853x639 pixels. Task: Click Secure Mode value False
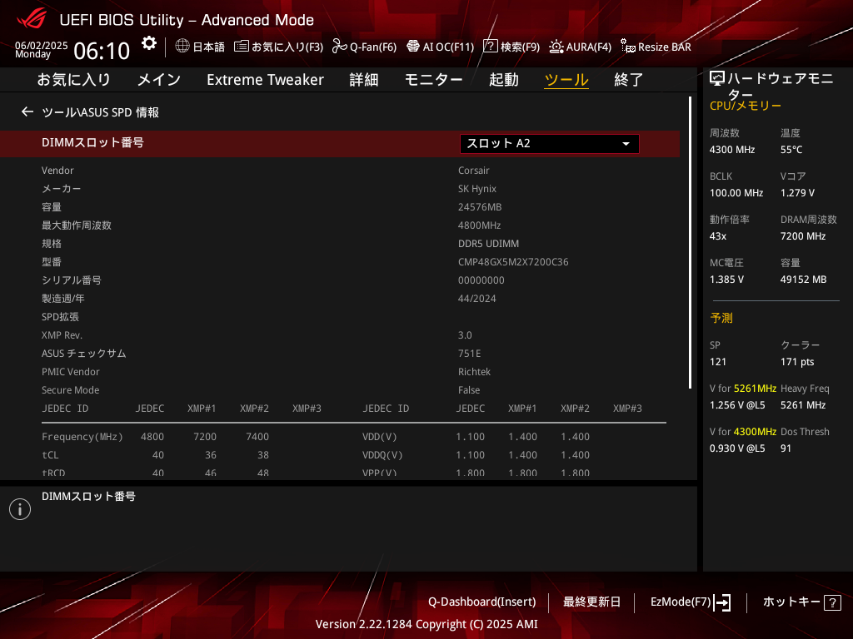pos(468,390)
